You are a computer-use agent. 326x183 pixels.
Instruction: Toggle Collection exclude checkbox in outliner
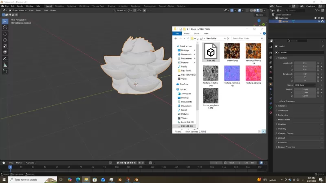pos(315,18)
